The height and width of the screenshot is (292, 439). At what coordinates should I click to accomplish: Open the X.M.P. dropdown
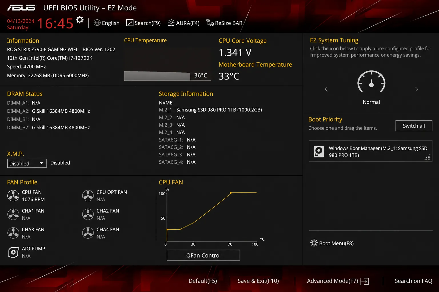pyautogui.click(x=27, y=163)
